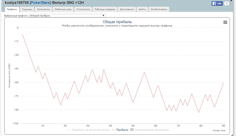Switch to the 'Турниры' tab
This screenshot has width=236, height=136.
click(27, 9)
